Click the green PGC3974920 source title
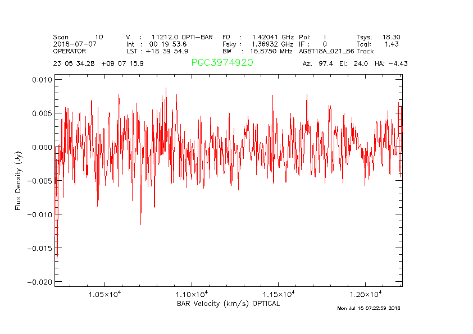This screenshot has width=473, height=334. pos(222,63)
